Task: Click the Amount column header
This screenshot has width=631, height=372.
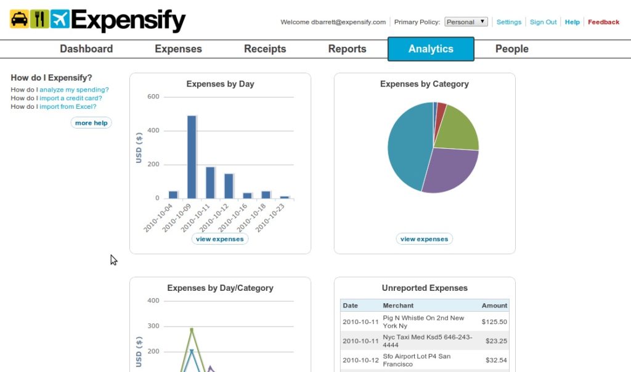Action: click(494, 306)
